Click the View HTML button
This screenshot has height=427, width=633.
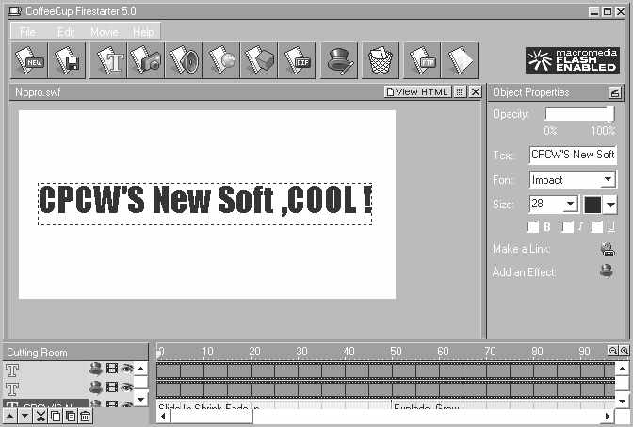[x=417, y=91]
